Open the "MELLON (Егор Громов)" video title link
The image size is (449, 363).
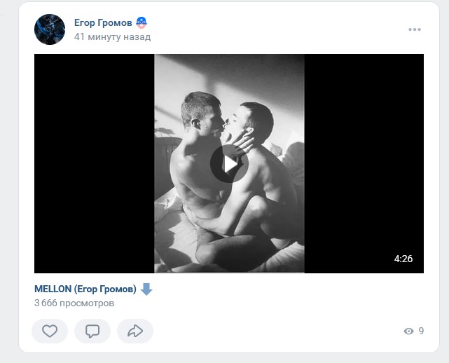(x=85, y=289)
